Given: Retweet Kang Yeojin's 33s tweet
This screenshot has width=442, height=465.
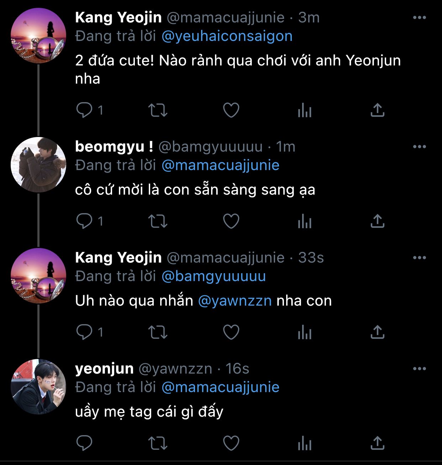Looking at the screenshot, I should pyautogui.click(x=158, y=332).
